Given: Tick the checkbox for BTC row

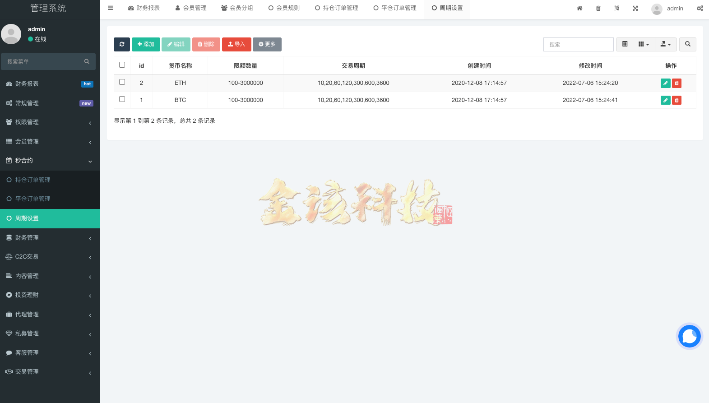Looking at the screenshot, I should click(x=122, y=99).
